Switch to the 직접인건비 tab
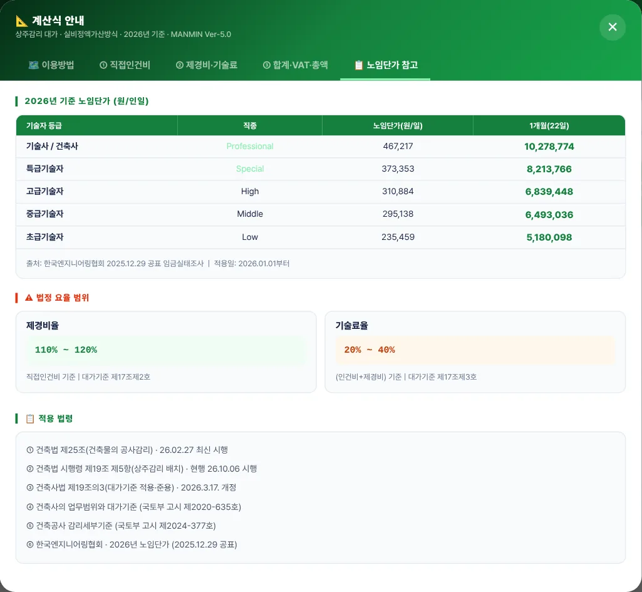The width and height of the screenshot is (642, 592). point(125,65)
